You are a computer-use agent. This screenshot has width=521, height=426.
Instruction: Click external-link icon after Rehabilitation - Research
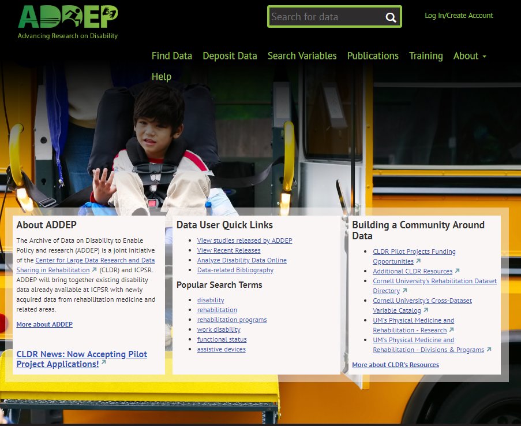(x=451, y=329)
